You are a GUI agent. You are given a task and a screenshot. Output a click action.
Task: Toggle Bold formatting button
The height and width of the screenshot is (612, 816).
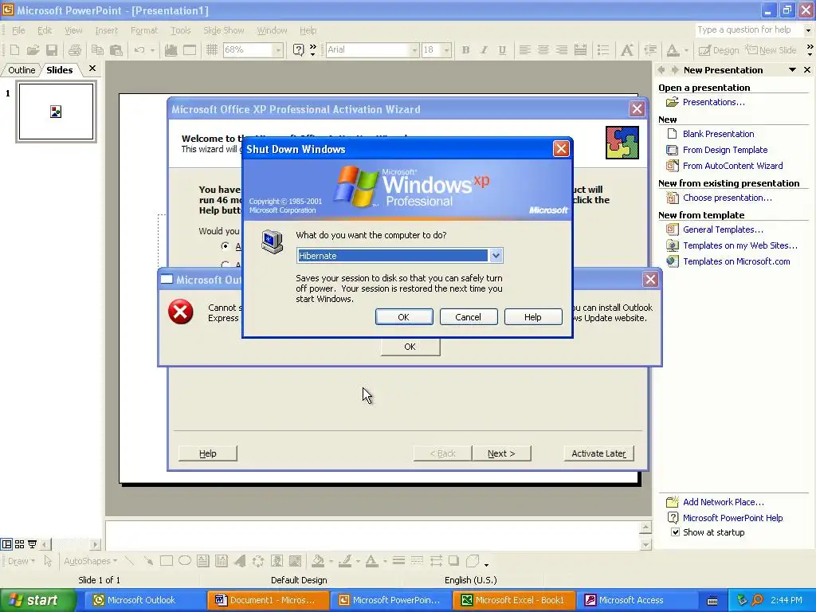point(465,50)
